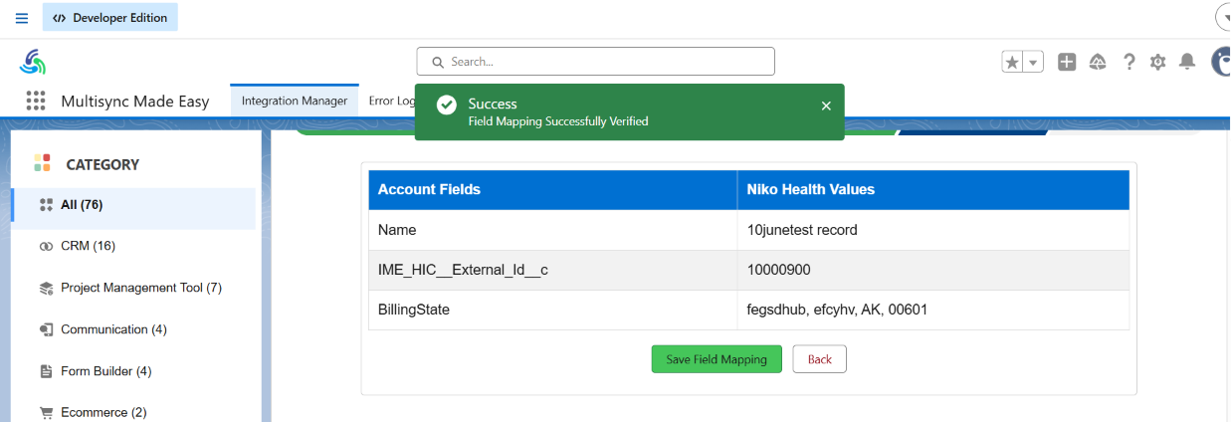Focus the global Search field
Image resolution: width=1231 pixels, height=422 pixels.
click(x=595, y=62)
